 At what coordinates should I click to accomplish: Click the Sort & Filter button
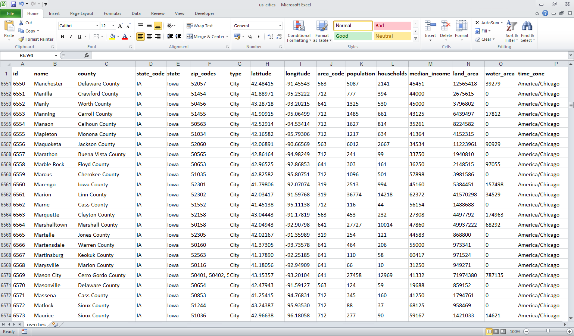(x=511, y=31)
